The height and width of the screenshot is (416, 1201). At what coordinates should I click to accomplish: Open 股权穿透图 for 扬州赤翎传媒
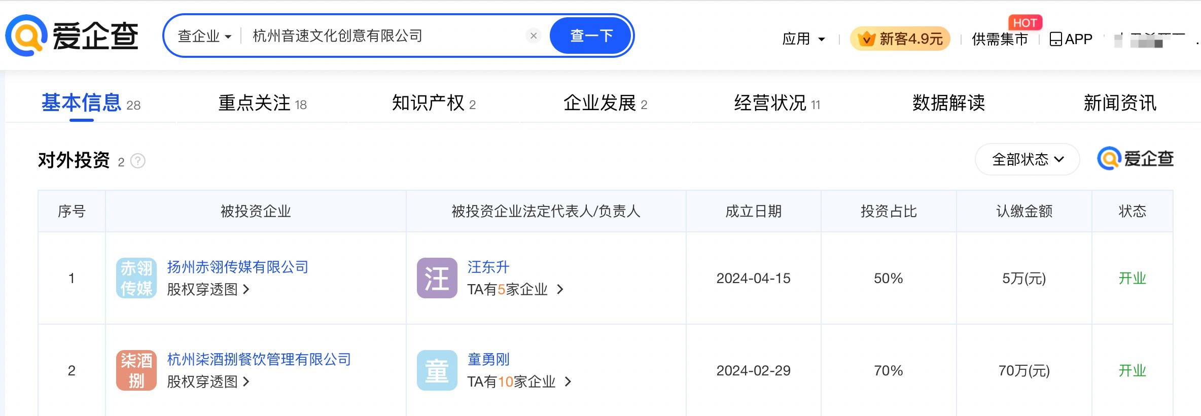[x=208, y=289]
